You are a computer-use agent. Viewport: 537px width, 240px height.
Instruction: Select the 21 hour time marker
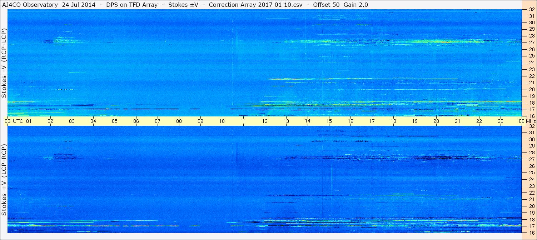[x=458, y=121]
